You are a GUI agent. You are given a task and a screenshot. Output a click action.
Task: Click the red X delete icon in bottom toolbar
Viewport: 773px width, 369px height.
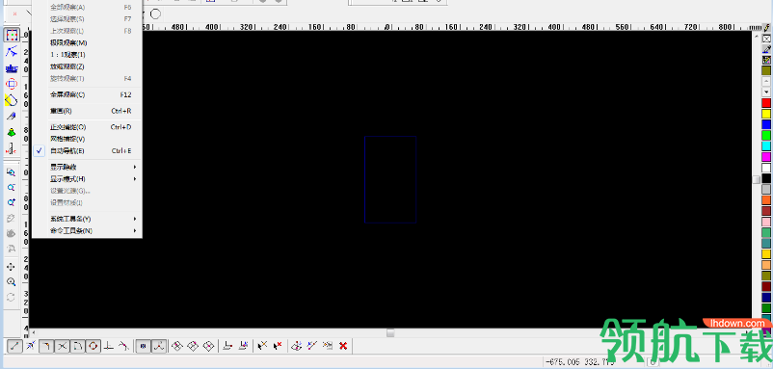click(x=343, y=346)
